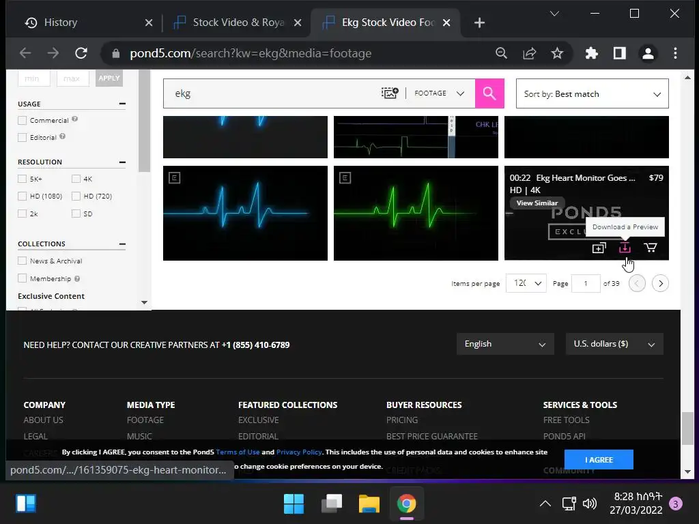
Task: Close the History tab
Action: tap(149, 23)
